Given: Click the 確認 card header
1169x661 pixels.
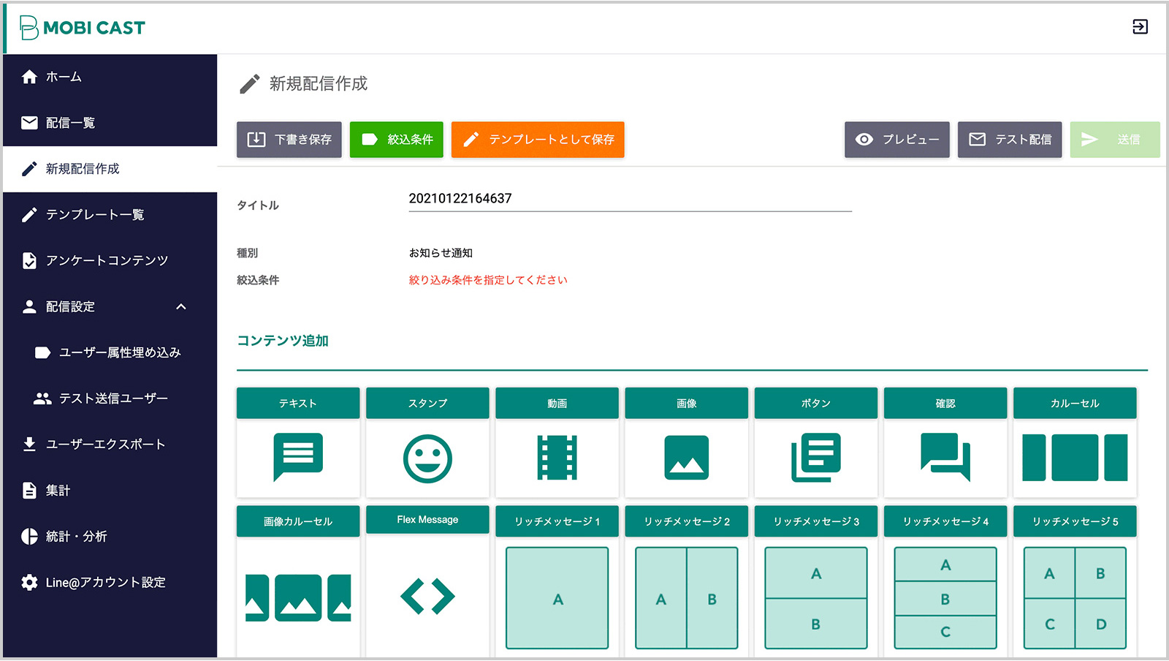Looking at the screenshot, I should [x=945, y=403].
